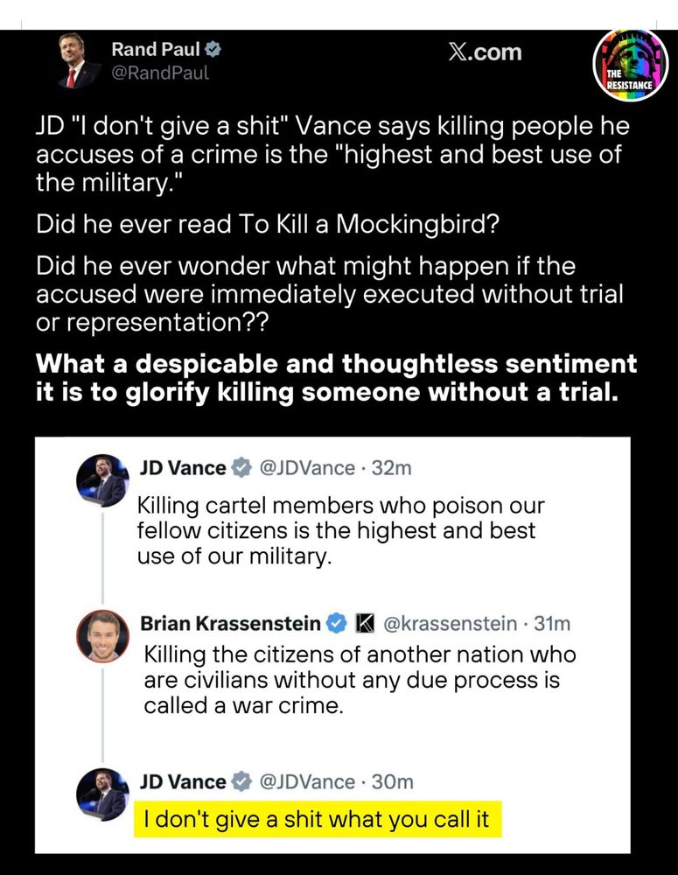The image size is (678, 875).
Task: Click JD Vance's avatar in first reply
Action: click(102, 480)
